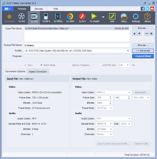This screenshot has width=157, height=159.
Task: Expand the Profile dropdown list
Action: pyautogui.click(x=128, y=51)
